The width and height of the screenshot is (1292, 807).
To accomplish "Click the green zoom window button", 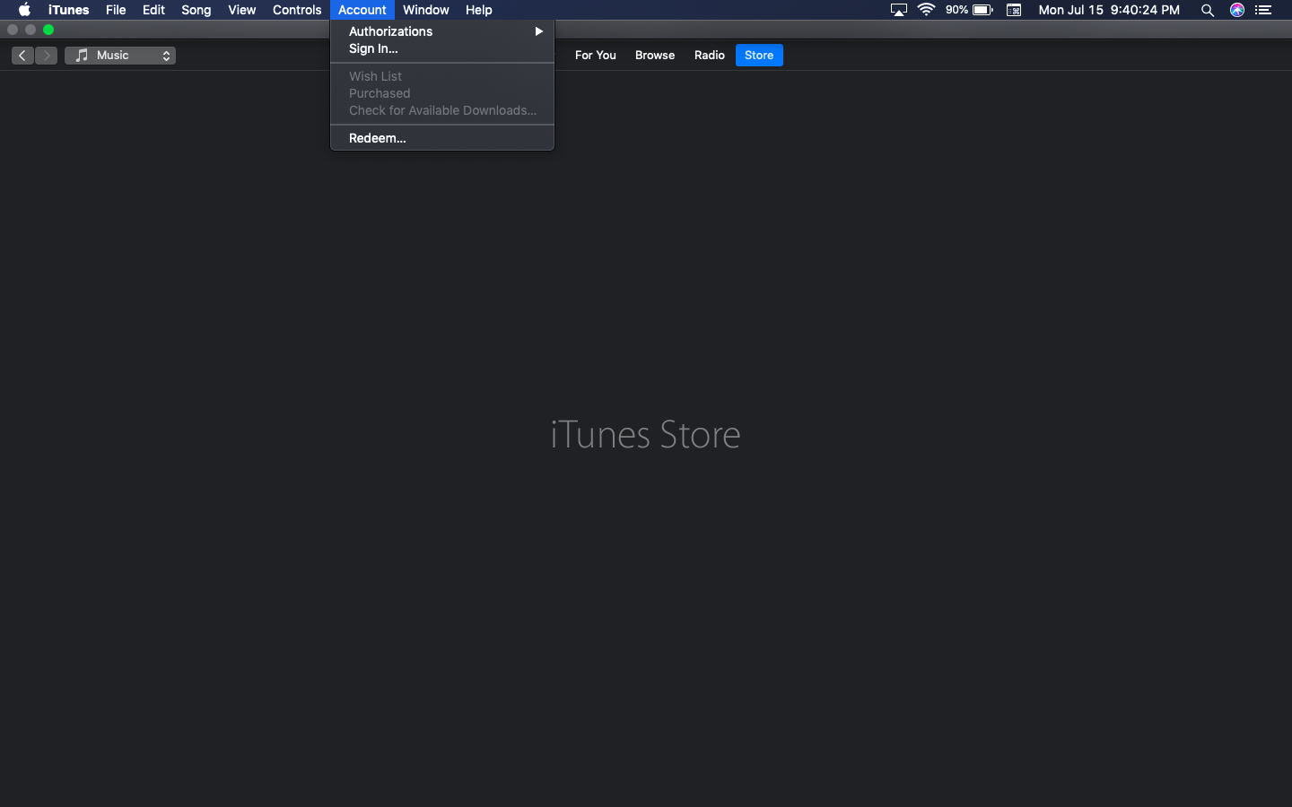I will (48, 30).
